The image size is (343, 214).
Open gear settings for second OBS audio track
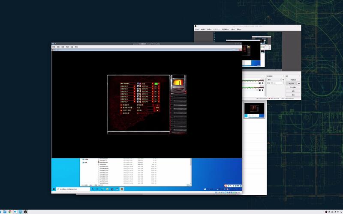pyautogui.click(x=263, y=90)
